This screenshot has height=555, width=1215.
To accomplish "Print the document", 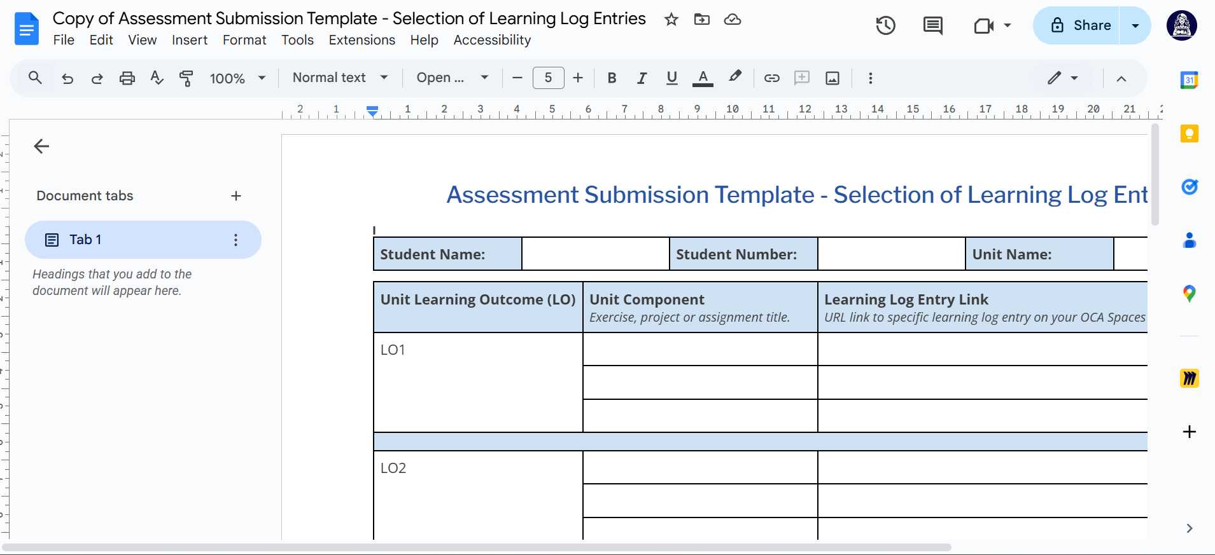I will coord(127,78).
